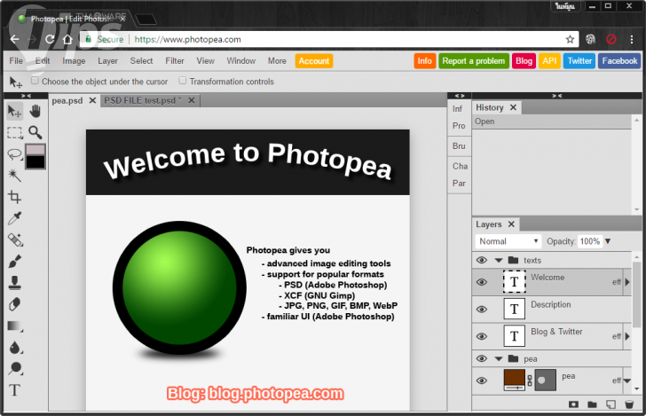Open the Twitter button
646x416 pixels.
point(579,61)
